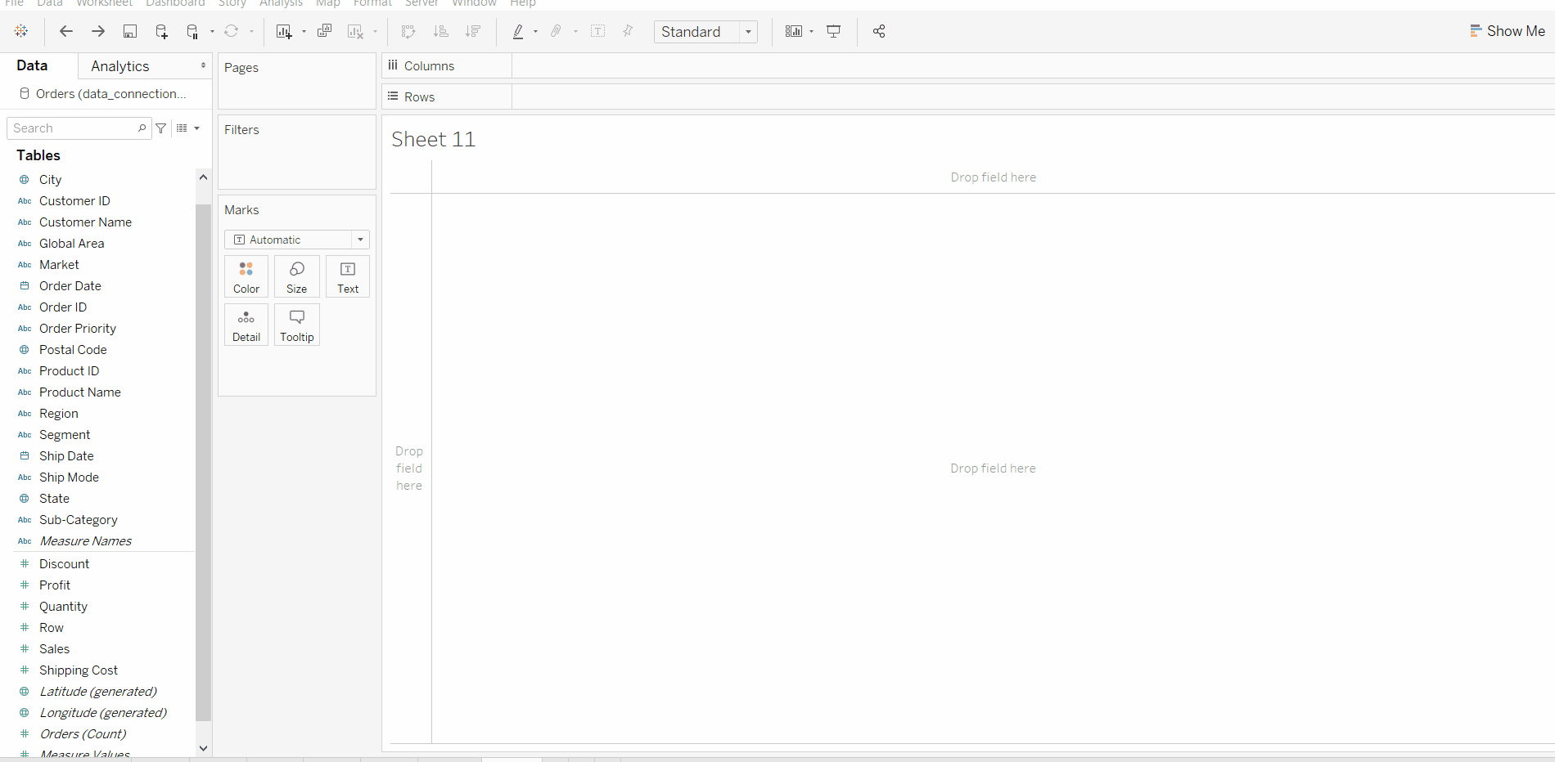
Task: Click the Color mark card
Action: point(246,276)
